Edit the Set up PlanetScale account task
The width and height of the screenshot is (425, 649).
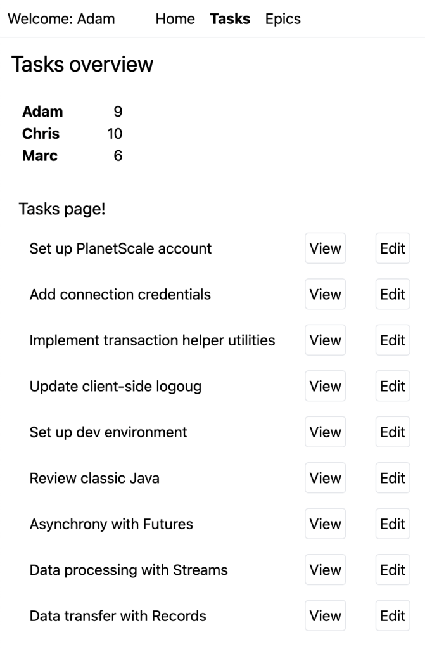pos(393,248)
